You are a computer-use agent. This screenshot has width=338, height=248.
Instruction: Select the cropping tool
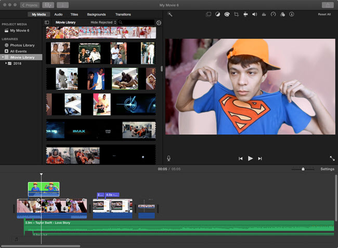(x=236, y=15)
